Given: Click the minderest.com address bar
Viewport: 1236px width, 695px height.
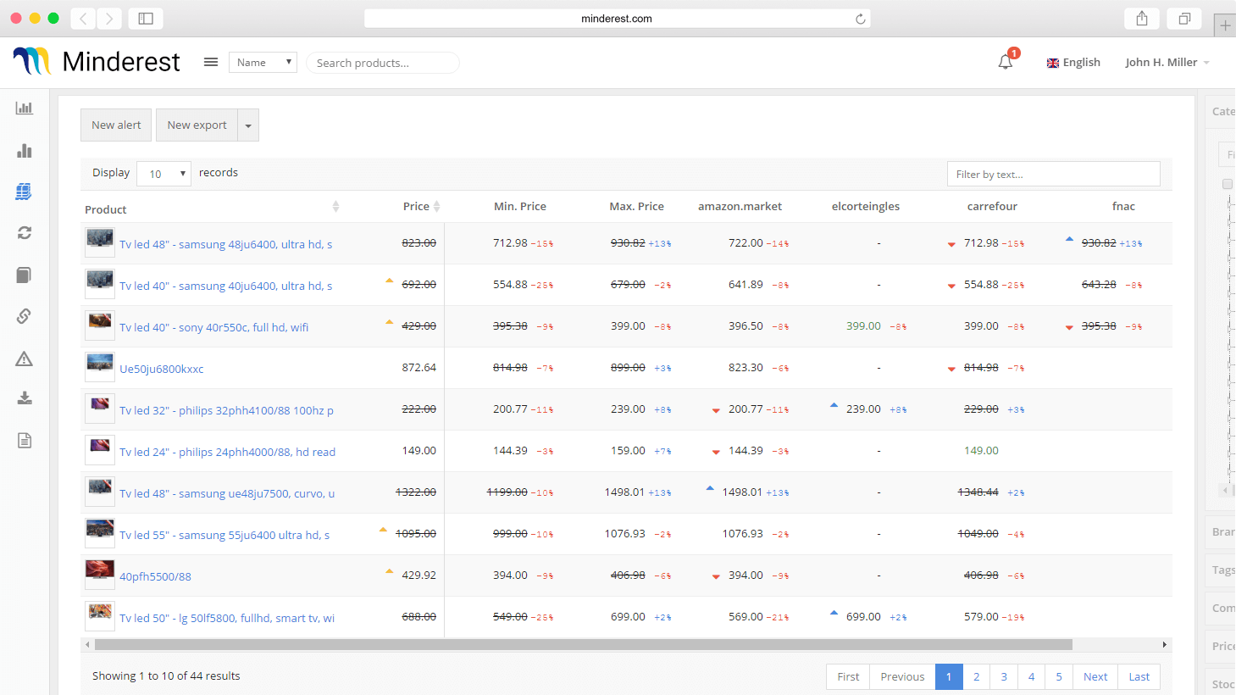Looking at the screenshot, I should 617,19.
